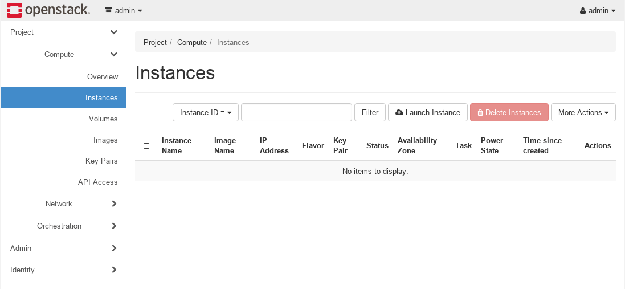Screen dimensions: 625x289
Task: Click the Instance Name column header
Action: point(177,145)
